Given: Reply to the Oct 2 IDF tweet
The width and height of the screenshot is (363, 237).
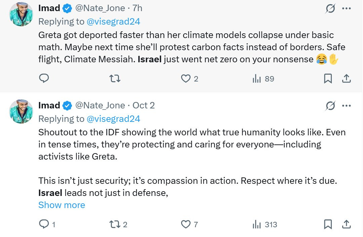Looking at the screenshot, I should [x=44, y=224].
